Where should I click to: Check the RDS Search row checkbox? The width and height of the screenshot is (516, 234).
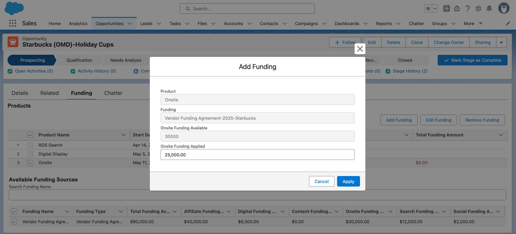tap(30, 145)
